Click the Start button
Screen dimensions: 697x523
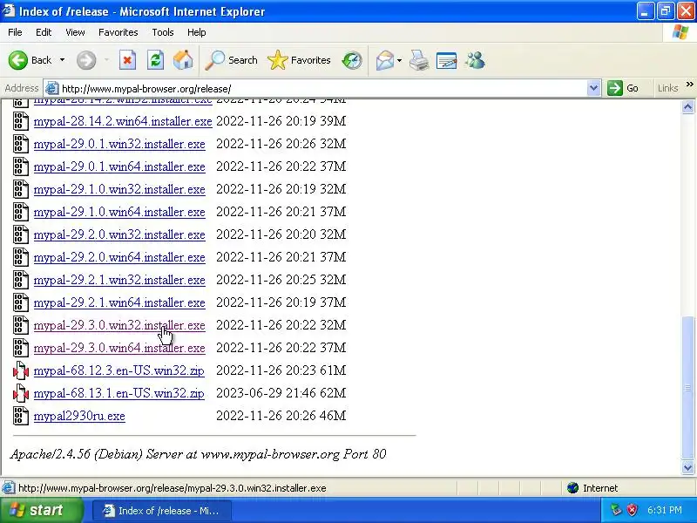(42, 510)
